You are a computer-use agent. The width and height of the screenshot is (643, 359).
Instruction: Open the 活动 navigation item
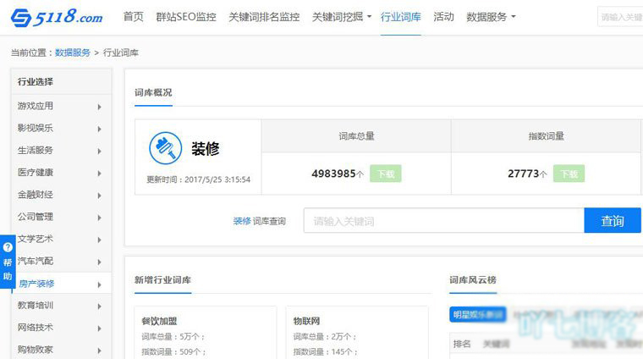tap(443, 17)
